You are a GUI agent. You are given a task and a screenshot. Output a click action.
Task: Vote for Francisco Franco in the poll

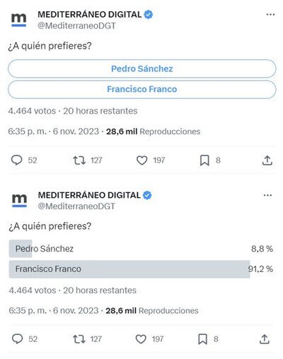(x=141, y=89)
